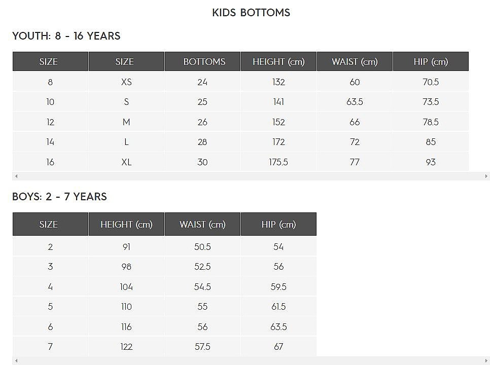Click the 104 height cell
490x365 pixels.
click(x=126, y=286)
